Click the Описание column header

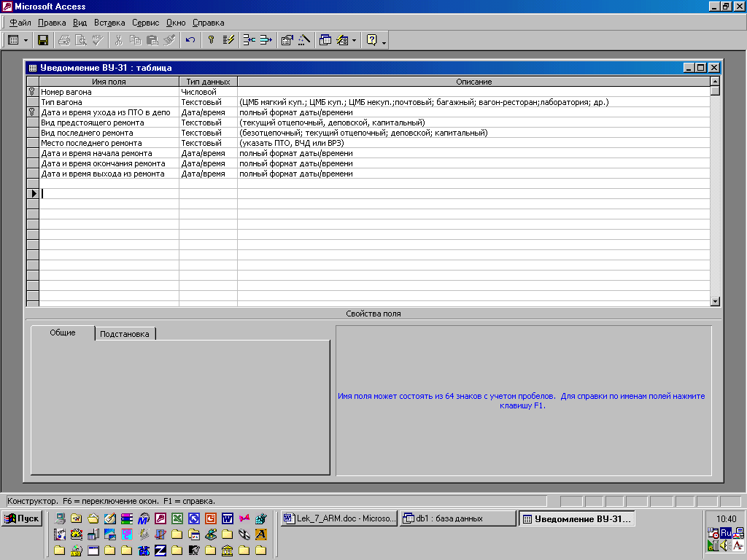point(473,82)
